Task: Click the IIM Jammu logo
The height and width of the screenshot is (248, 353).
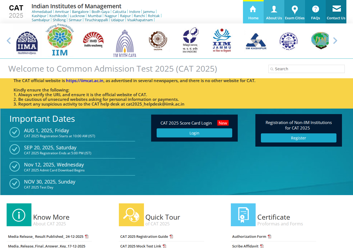Action: click(x=222, y=41)
